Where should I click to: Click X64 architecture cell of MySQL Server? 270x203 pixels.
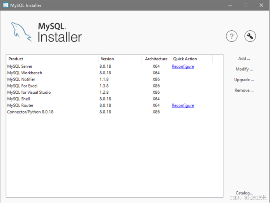pyautogui.click(x=156, y=66)
